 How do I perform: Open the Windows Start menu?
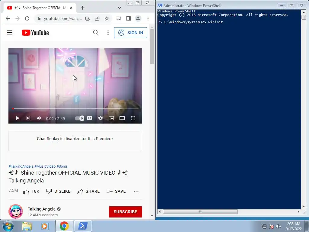8,226
